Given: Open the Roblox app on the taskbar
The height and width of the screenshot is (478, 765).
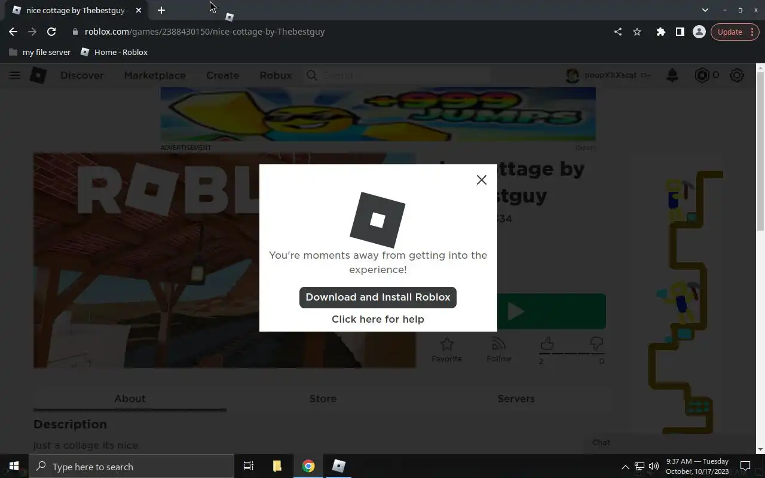Looking at the screenshot, I should (339, 466).
